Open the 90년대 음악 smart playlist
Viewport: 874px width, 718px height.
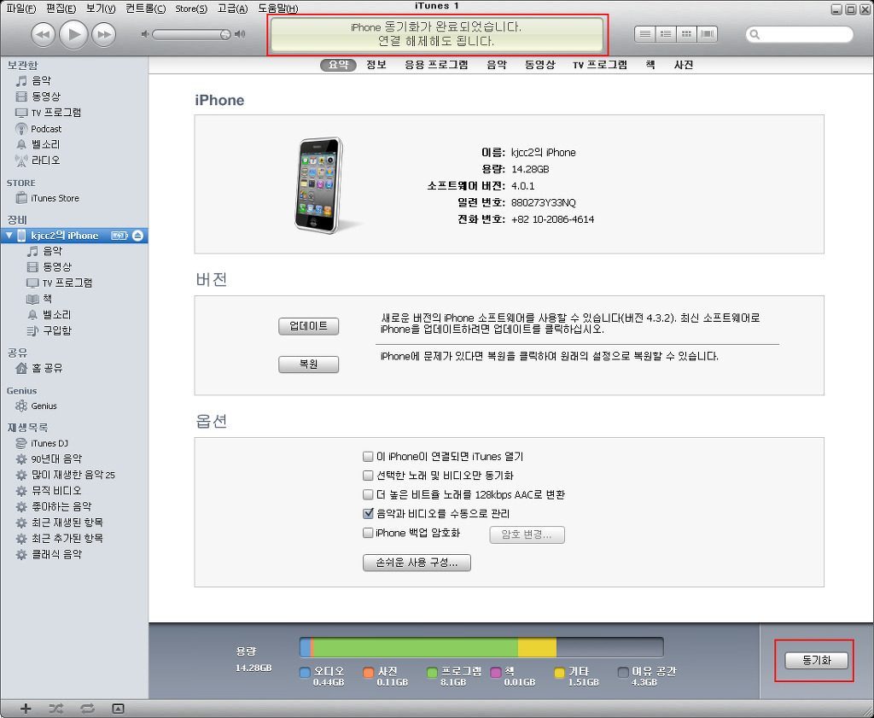click(x=56, y=459)
